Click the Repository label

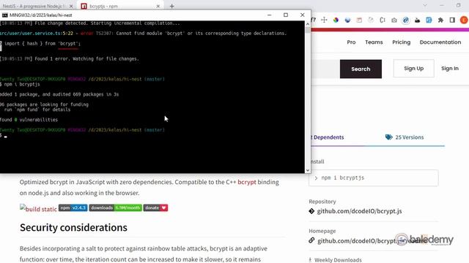pyautogui.click(x=322, y=202)
